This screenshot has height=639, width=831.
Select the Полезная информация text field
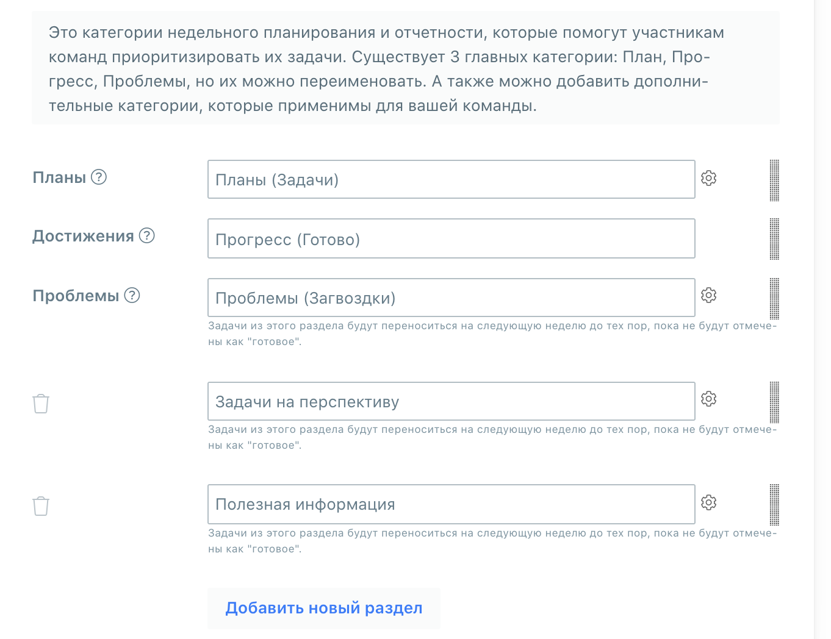451,504
